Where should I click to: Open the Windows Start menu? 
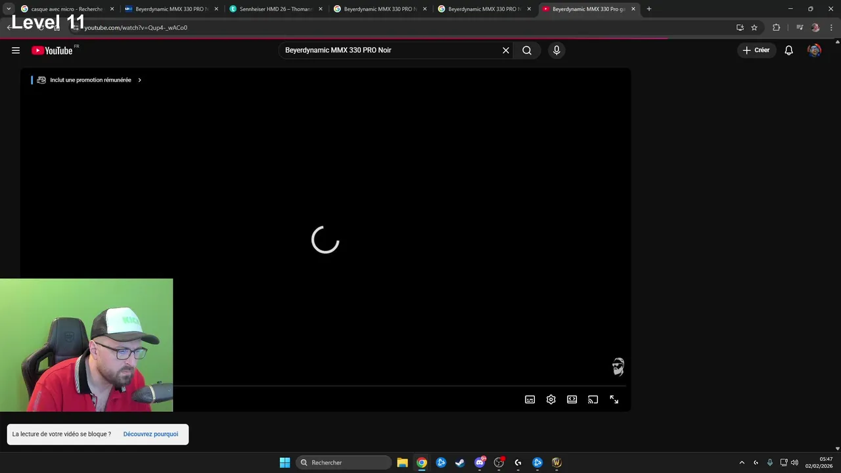pos(284,462)
